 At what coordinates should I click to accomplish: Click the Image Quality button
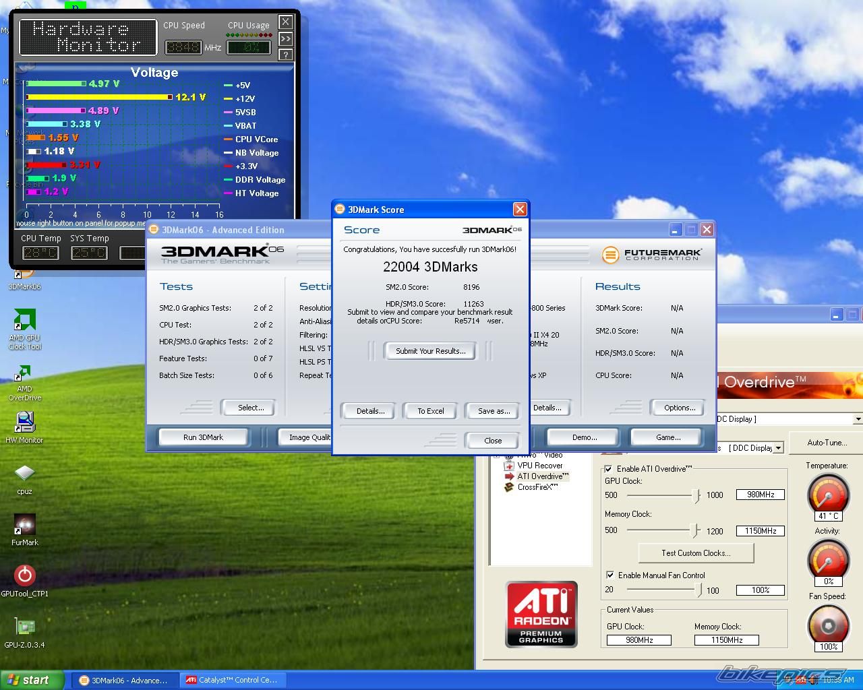pyautogui.click(x=305, y=437)
